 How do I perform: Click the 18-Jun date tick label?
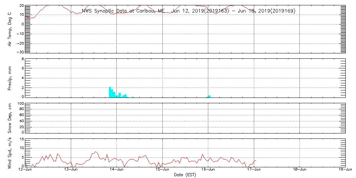pos(300,170)
